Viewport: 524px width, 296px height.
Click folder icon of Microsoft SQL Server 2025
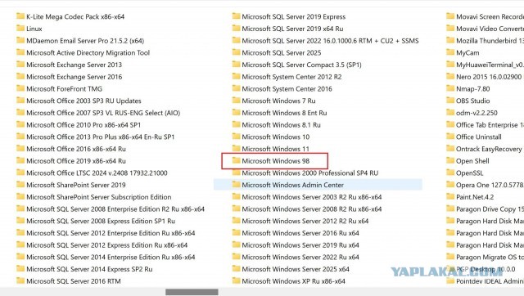click(237, 52)
